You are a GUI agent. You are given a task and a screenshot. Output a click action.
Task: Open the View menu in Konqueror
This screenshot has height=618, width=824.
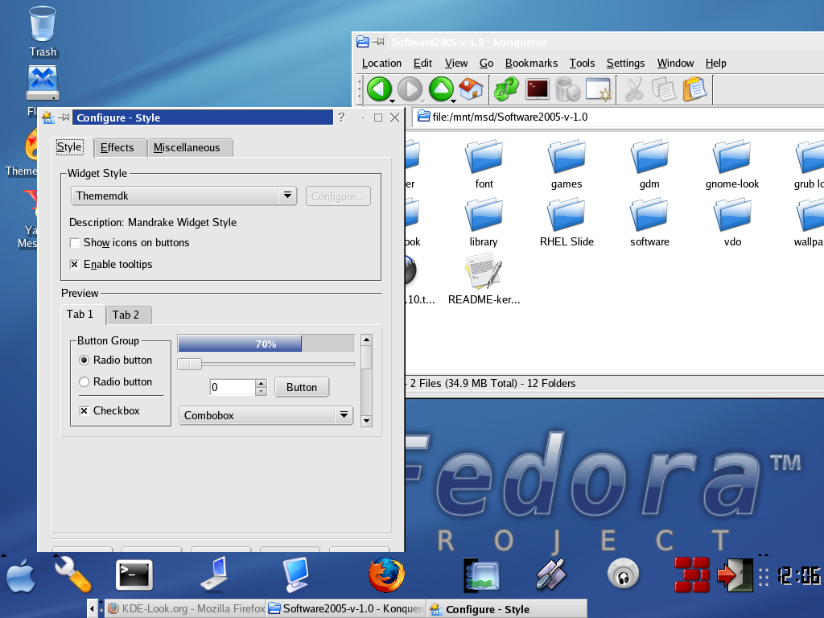coord(455,63)
